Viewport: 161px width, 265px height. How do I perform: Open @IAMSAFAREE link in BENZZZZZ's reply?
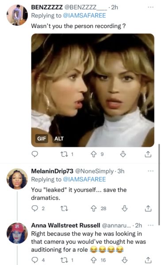(84, 15)
